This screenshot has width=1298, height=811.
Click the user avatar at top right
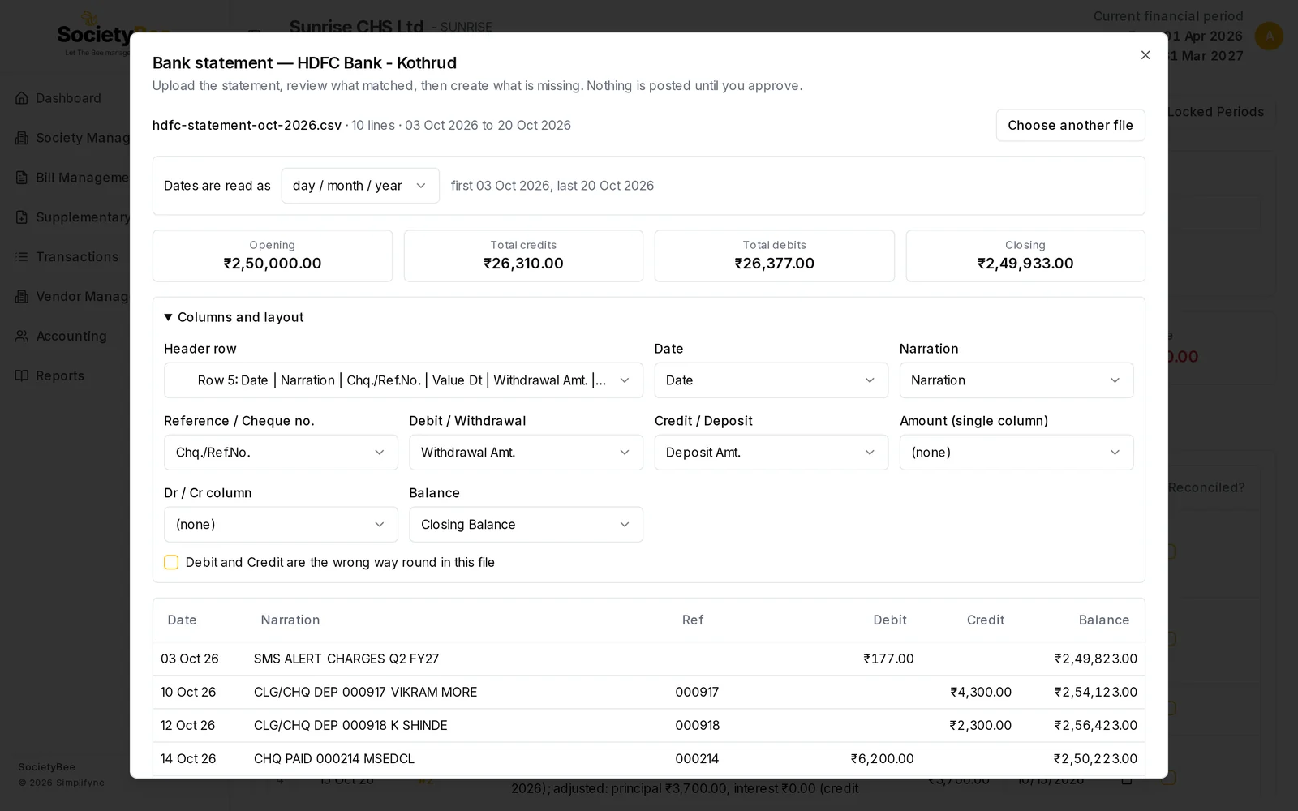coord(1269,36)
